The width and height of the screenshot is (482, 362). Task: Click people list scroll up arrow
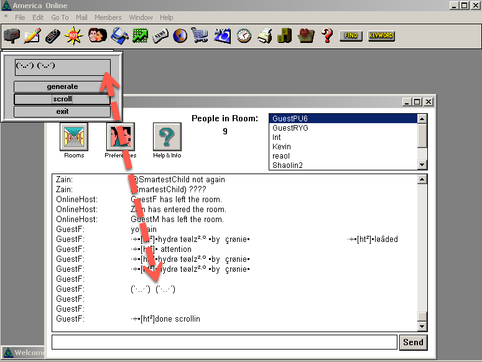[422, 119]
